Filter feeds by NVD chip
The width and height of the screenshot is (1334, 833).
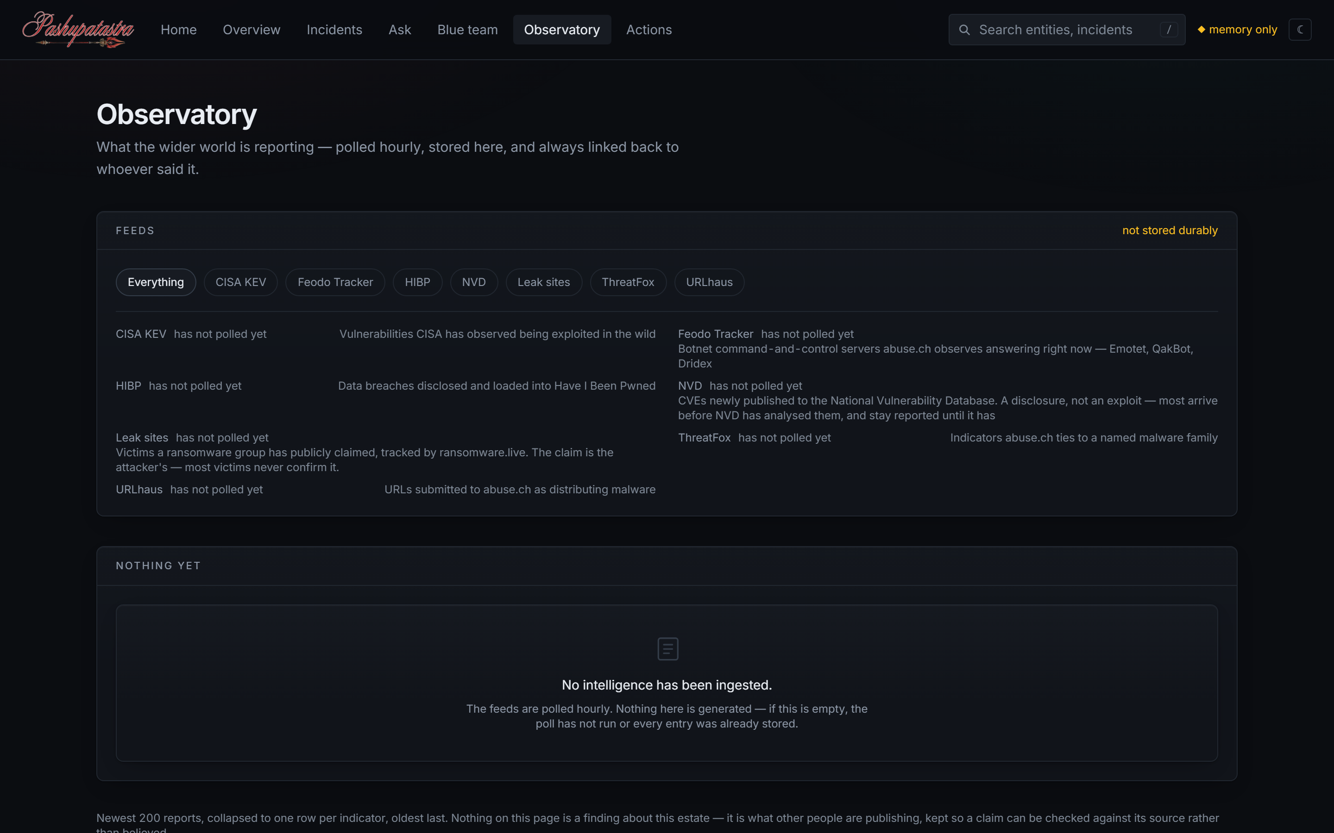tap(473, 282)
